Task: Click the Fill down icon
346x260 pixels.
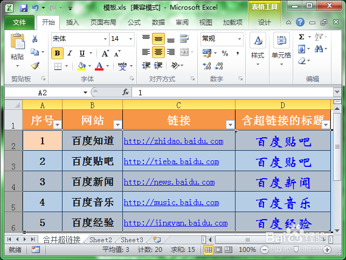Action: click(x=301, y=49)
